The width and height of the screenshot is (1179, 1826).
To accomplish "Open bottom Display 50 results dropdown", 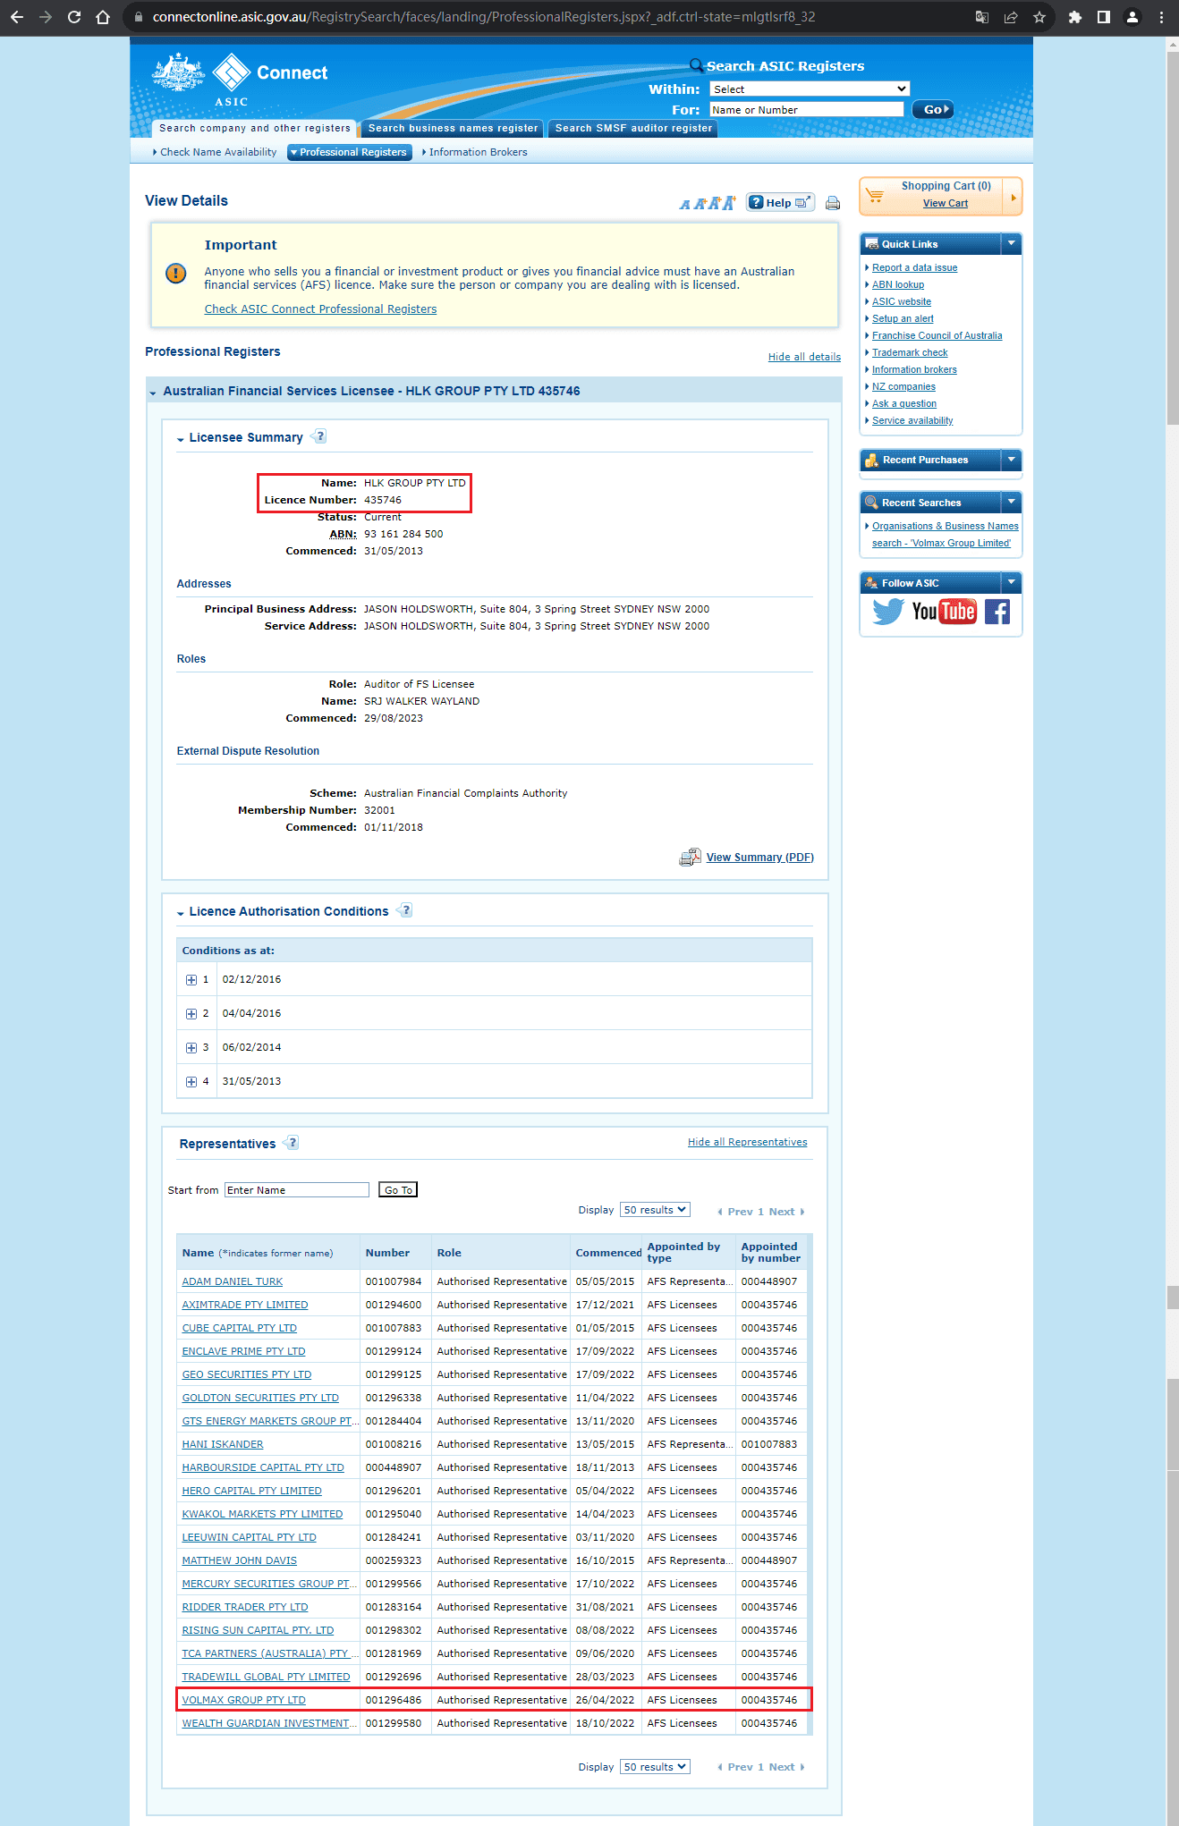I will (x=655, y=1767).
